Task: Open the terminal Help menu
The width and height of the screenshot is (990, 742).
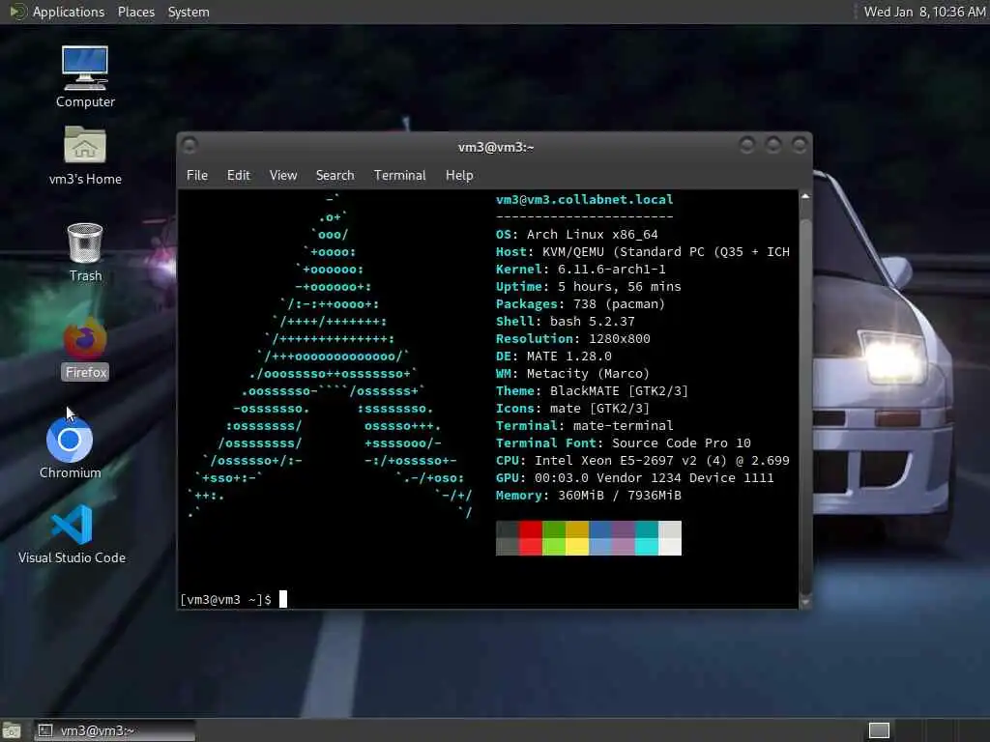Action: [459, 176]
